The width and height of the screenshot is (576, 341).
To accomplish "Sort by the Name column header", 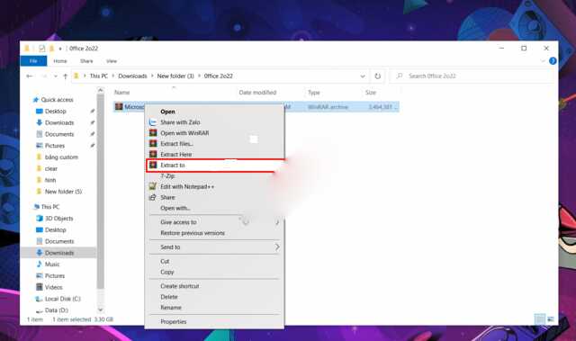I will point(122,93).
